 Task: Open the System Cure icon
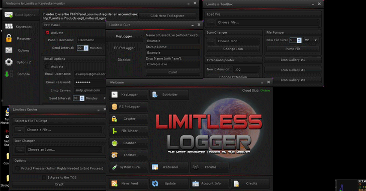click(115, 167)
